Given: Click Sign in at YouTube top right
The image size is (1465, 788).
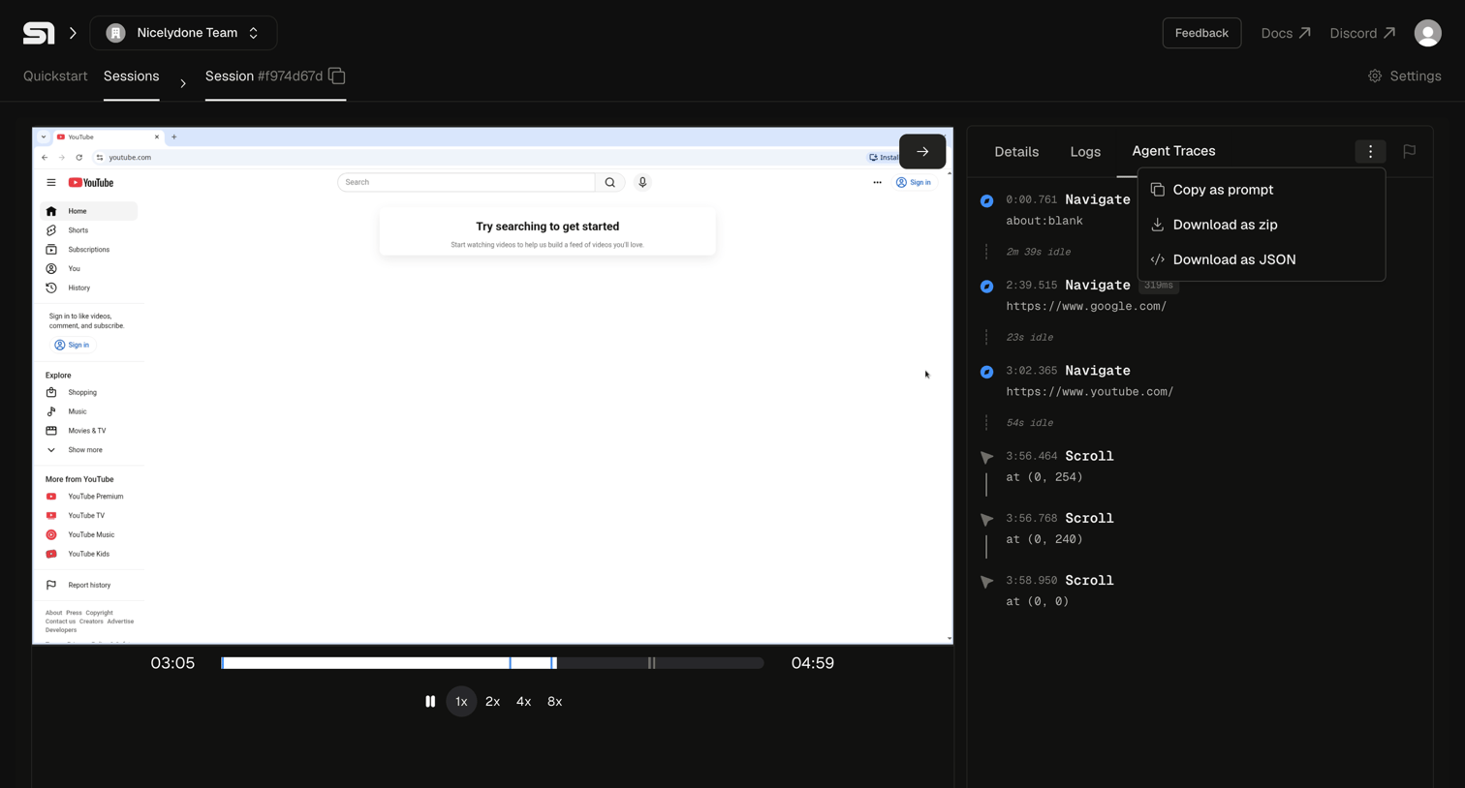Looking at the screenshot, I should pyautogui.click(x=914, y=182).
